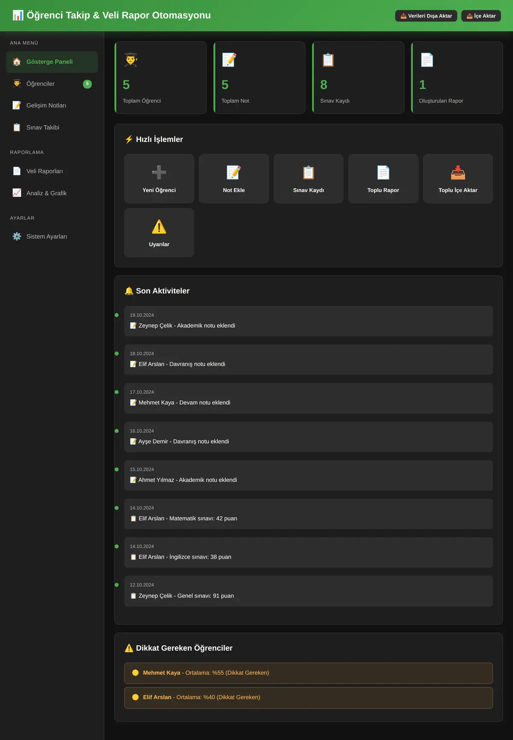Screen dimensions: 513x740
Task: Click the Hızlı İşlemler section heading
Action: pos(154,139)
